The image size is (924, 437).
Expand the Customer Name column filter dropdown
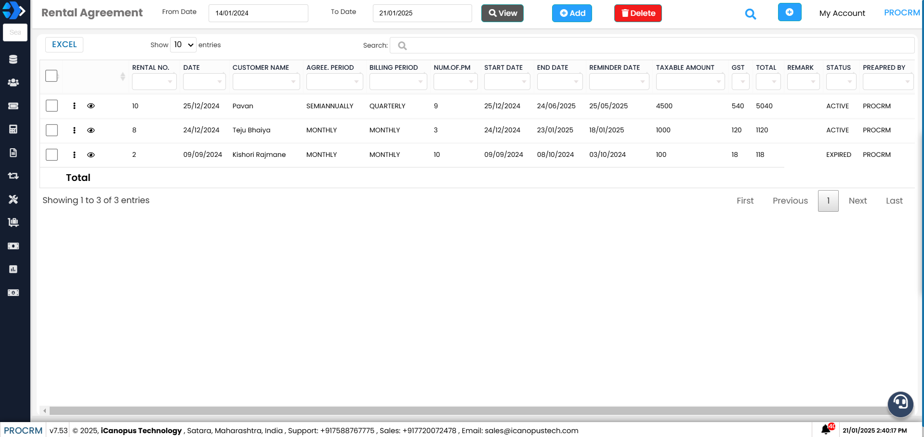pos(266,82)
